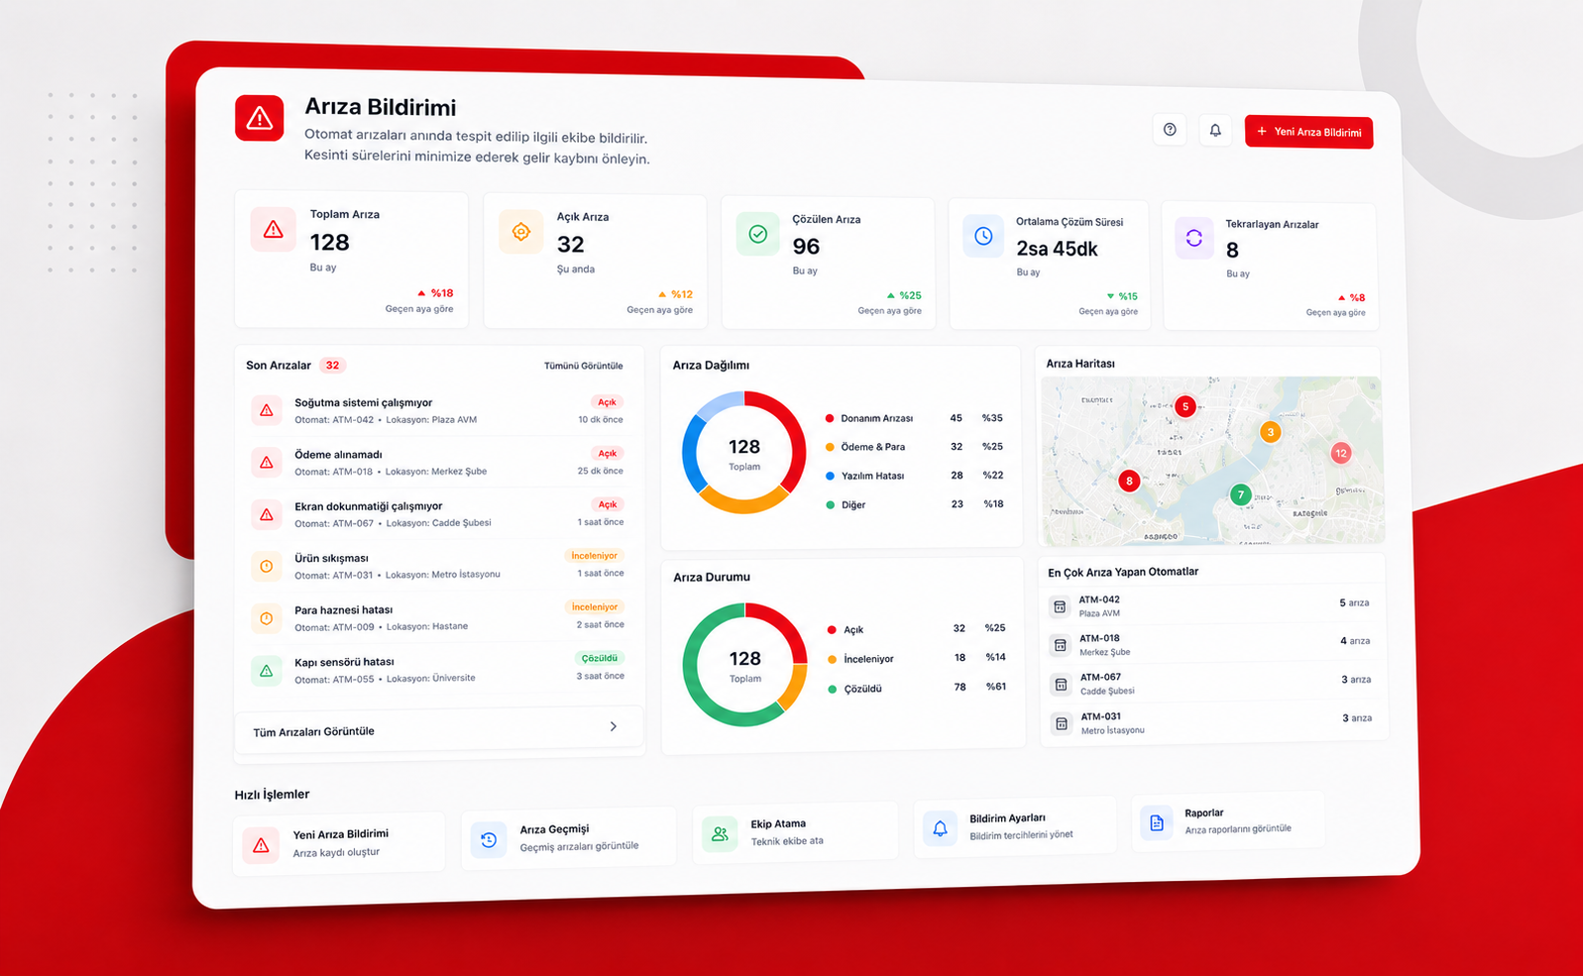Click the ATM-031 Metro İstasyonu entry
Screen dimensions: 1583x976
point(1215,723)
